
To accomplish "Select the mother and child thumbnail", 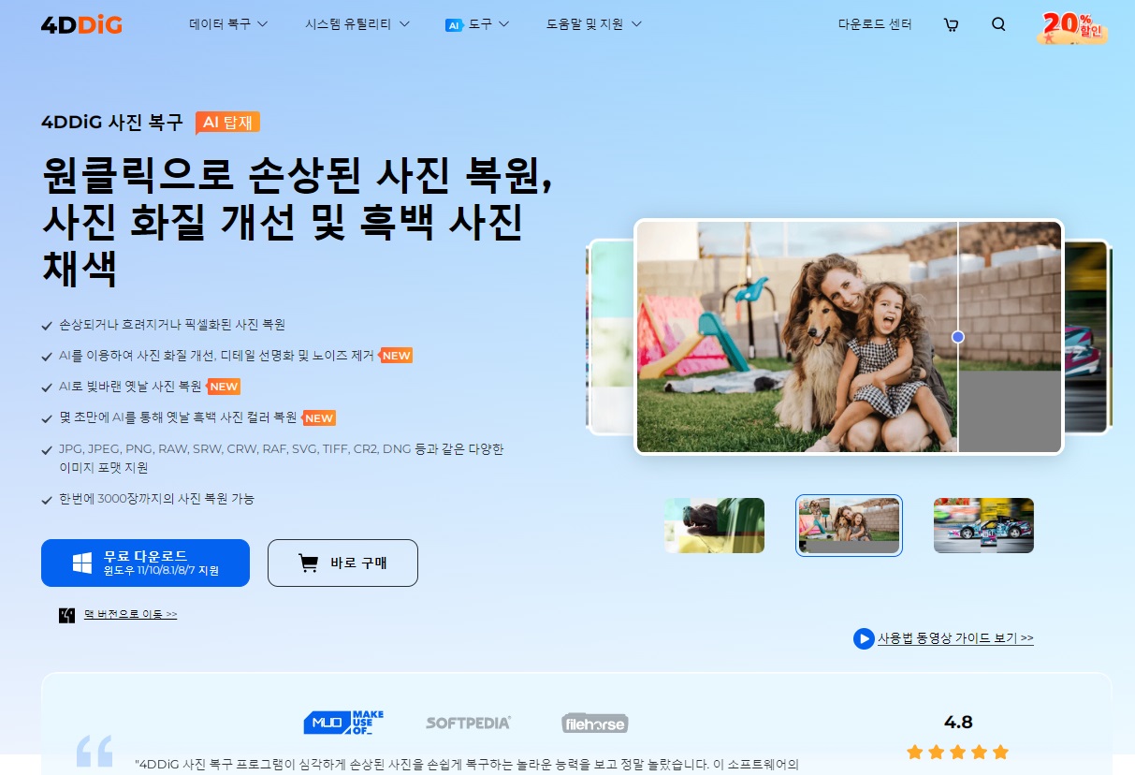I will [x=849, y=525].
